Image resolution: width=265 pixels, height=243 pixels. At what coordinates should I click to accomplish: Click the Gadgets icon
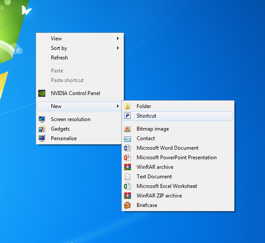pos(42,129)
